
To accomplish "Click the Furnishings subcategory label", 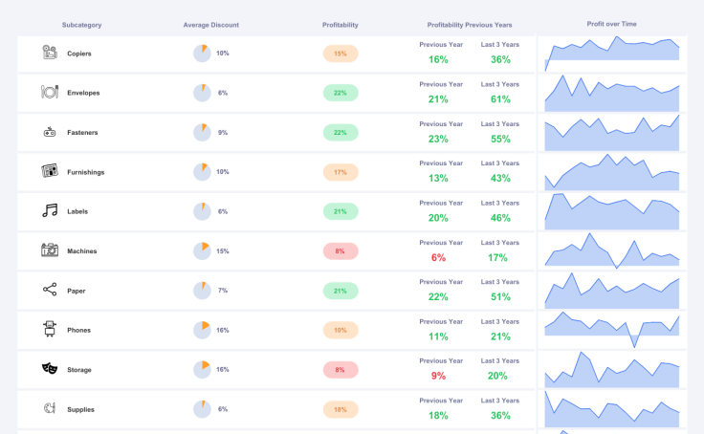I will (86, 172).
